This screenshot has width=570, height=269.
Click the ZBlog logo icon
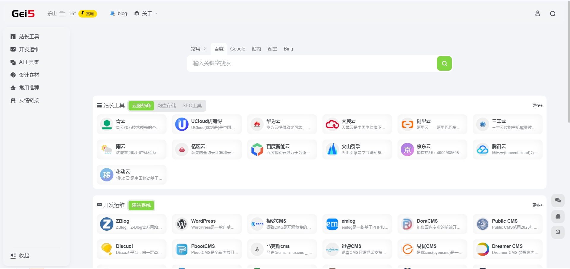107,224
